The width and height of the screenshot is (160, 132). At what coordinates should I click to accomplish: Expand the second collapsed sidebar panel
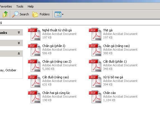point(19,43)
